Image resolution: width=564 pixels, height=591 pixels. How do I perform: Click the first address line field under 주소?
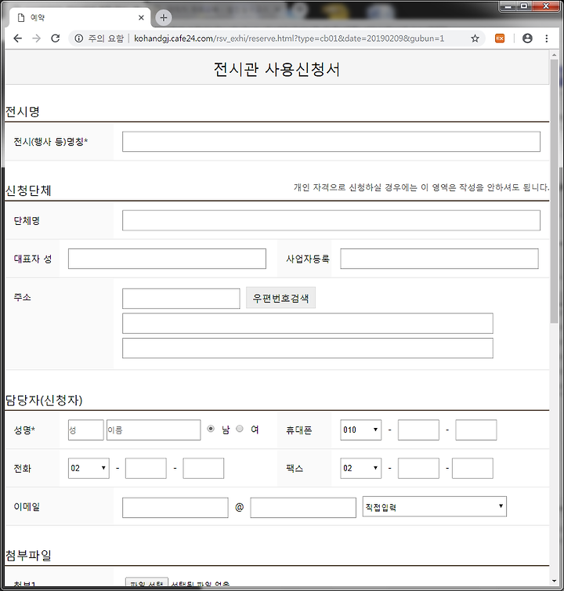pos(308,324)
